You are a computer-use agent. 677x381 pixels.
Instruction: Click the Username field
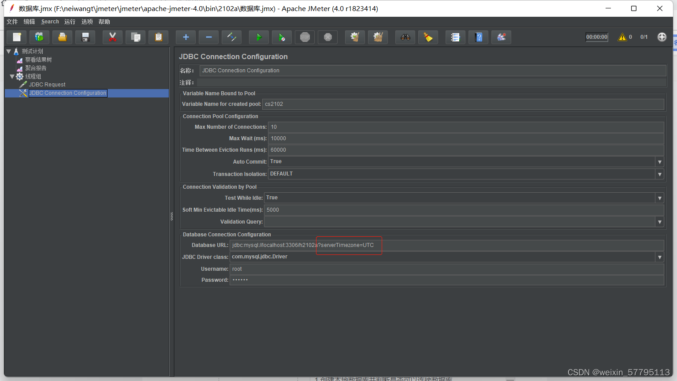point(447,269)
